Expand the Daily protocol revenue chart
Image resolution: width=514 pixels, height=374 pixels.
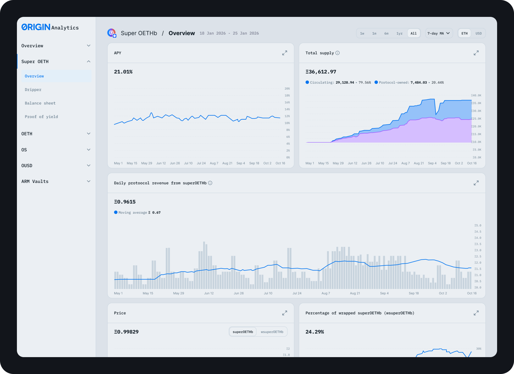pyautogui.click(x=476, y=183)
